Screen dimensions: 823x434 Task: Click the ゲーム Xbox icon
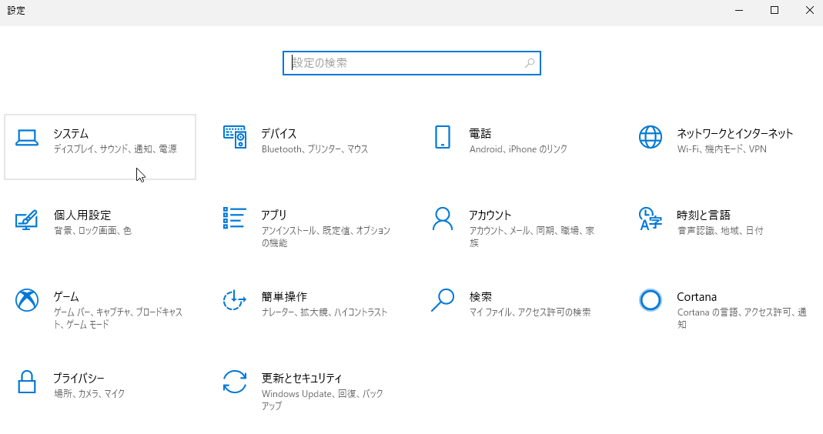click(x=27, y=300)
